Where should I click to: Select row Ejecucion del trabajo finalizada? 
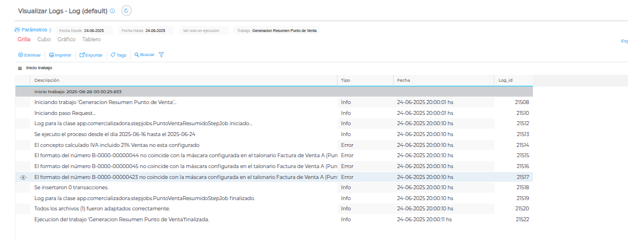pyautogui.click(x=274, y=220)
